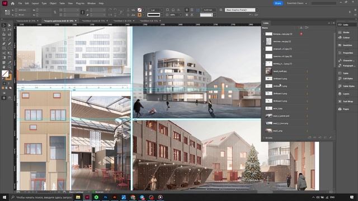Select the Page tool

click(4, 30)
